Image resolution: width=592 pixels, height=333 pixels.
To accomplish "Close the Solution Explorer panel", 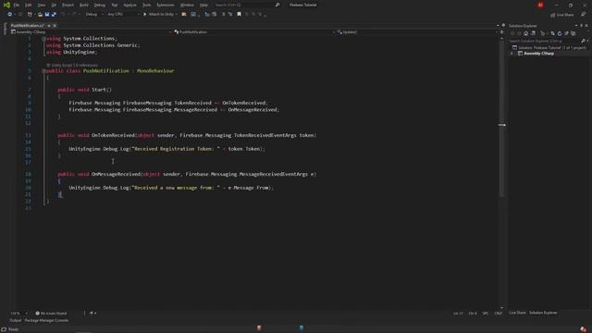I will click(x=586, y=26).
